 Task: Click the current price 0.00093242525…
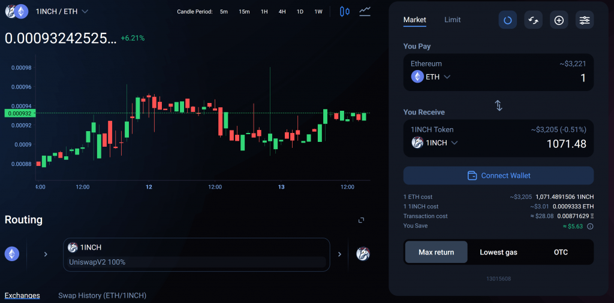click(x=61, y=38)
